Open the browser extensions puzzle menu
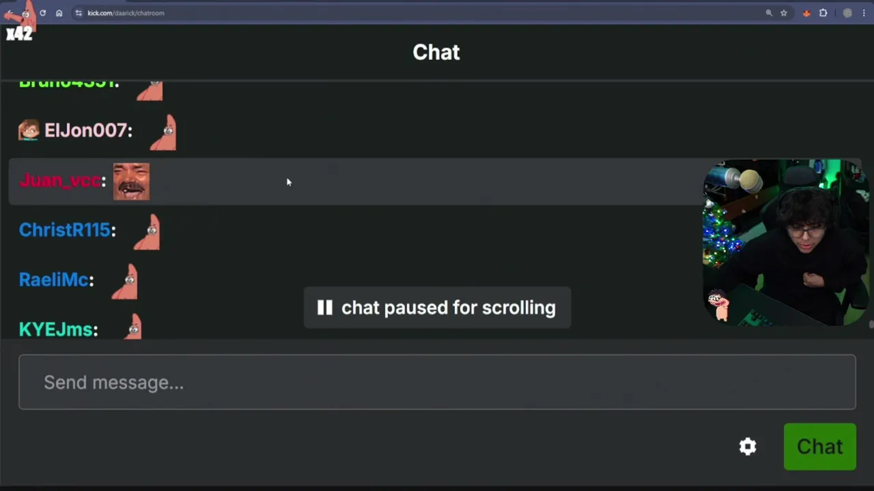 [x=823, y=13]
